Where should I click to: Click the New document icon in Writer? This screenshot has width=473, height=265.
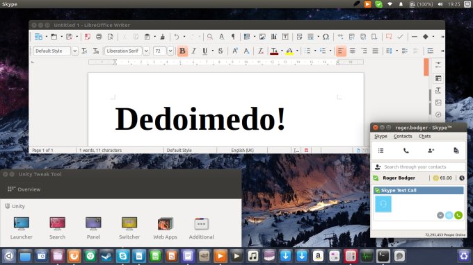pos(38,37)
